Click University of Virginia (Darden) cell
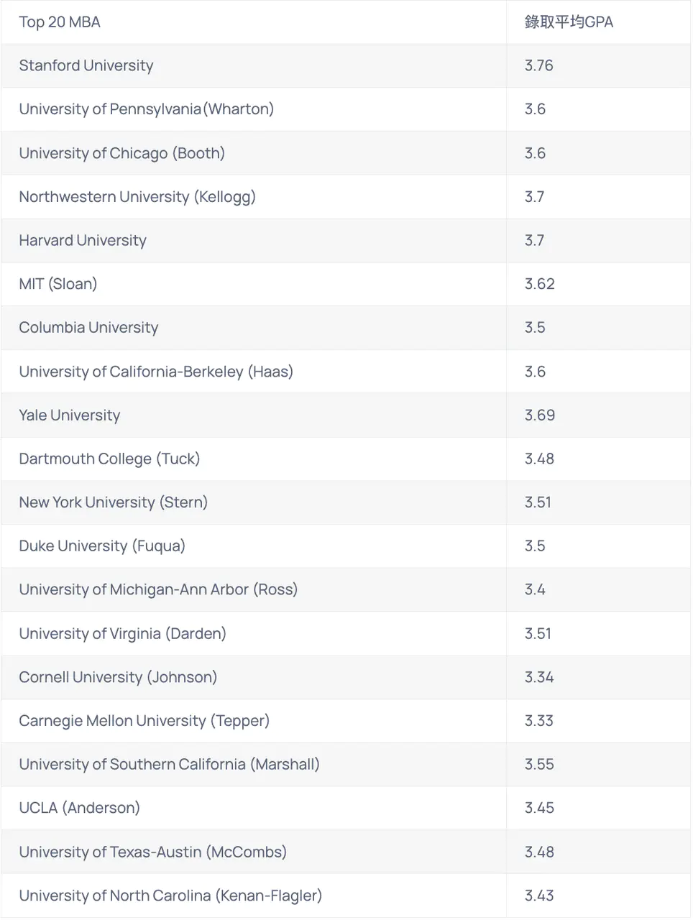 (x=122, y=633)
